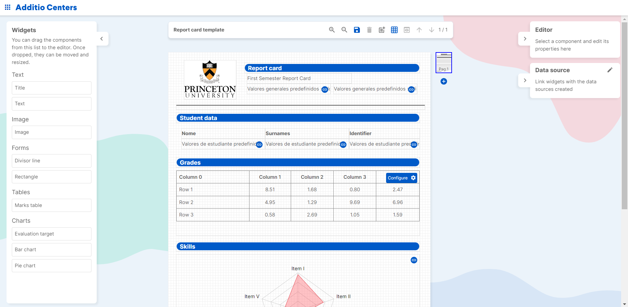Add a new page using document-plus icon
The image size is (628, 307).
click(382, 30)
